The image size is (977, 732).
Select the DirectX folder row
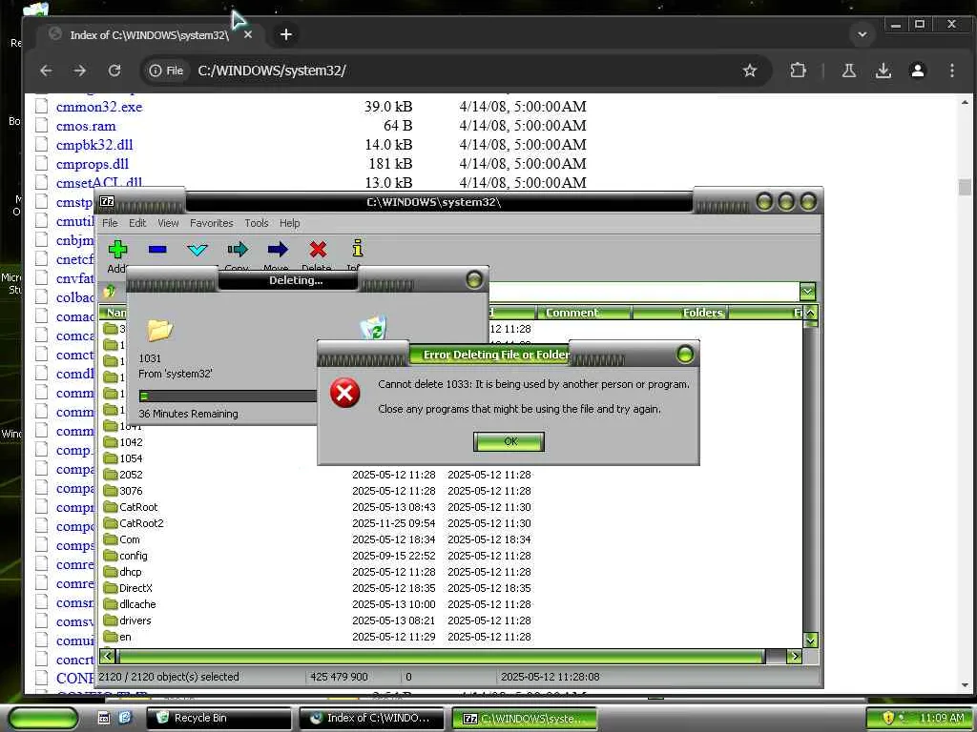(451, 587)
